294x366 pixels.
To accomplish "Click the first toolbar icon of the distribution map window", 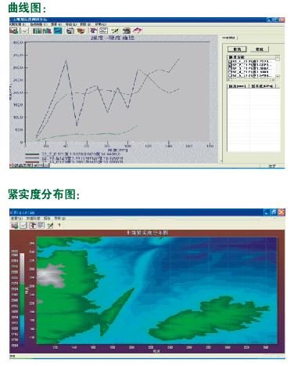I will (x=15, y=225).
